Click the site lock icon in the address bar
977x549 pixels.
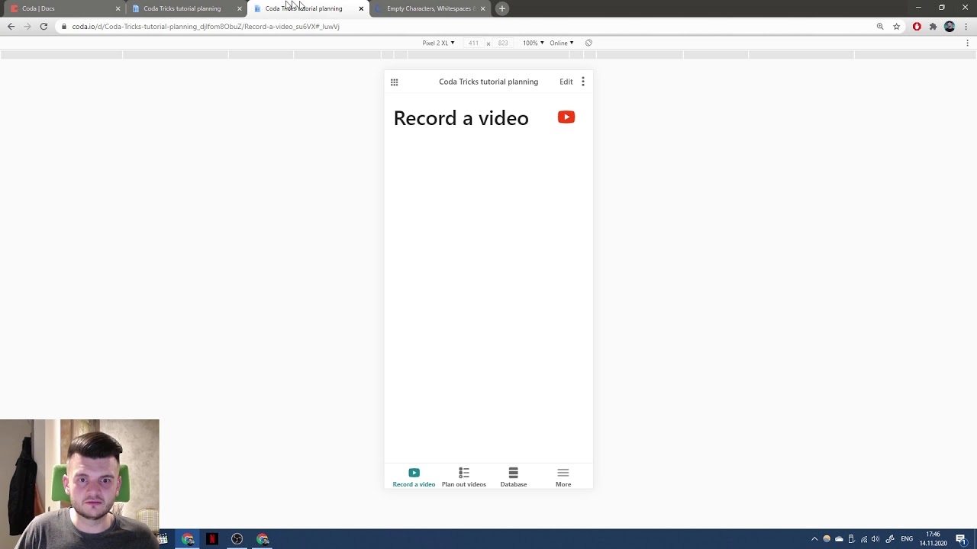click(x=64, y=26)
